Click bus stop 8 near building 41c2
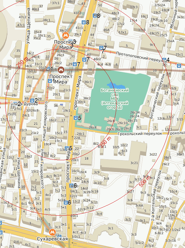The image size is (185, 248). pyautogui.click(x=84, y=22)
